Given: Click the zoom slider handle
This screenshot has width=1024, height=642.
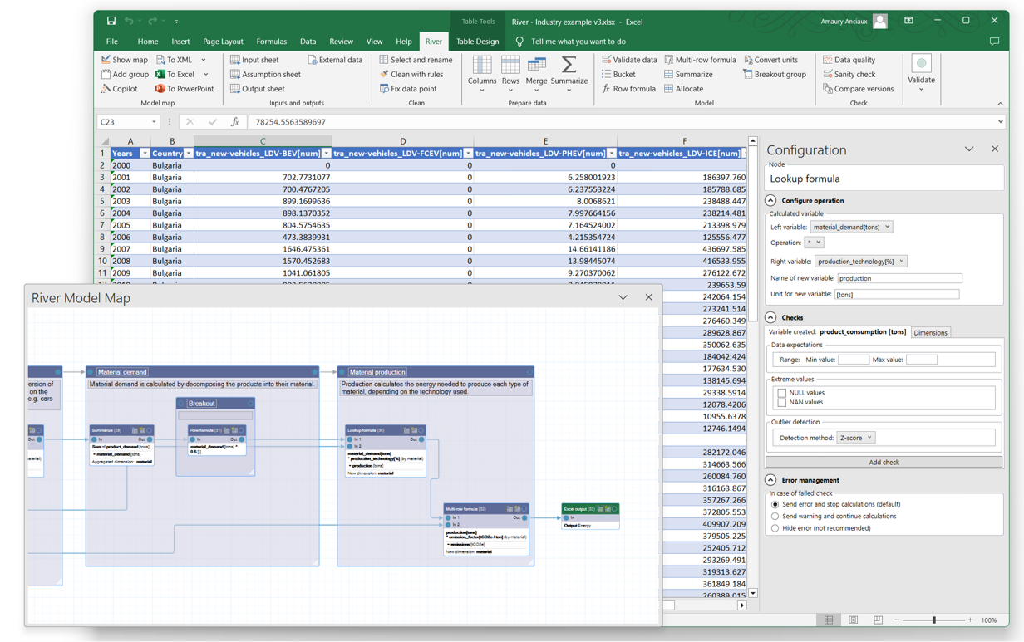Looking at the screenshot, I should [x=933, y=620].
